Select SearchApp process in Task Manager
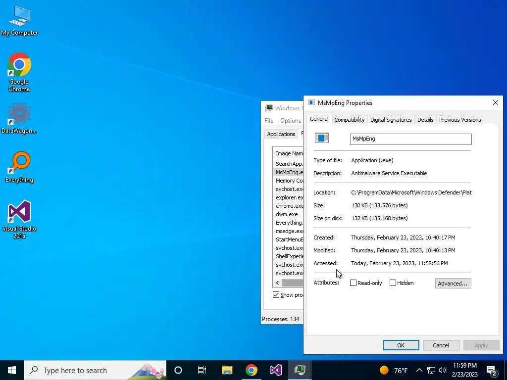 pos(289,163)
